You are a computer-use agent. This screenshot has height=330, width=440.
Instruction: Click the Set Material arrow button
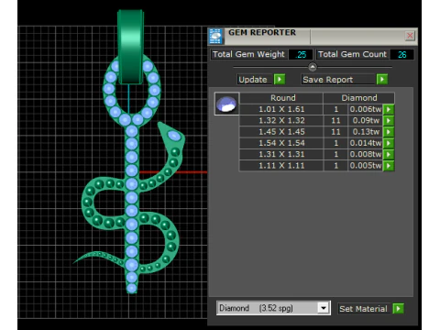point(398,309)
